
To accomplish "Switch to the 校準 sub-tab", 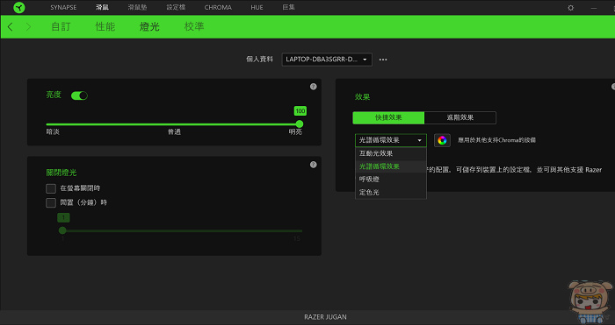I will tap(194, 27).
